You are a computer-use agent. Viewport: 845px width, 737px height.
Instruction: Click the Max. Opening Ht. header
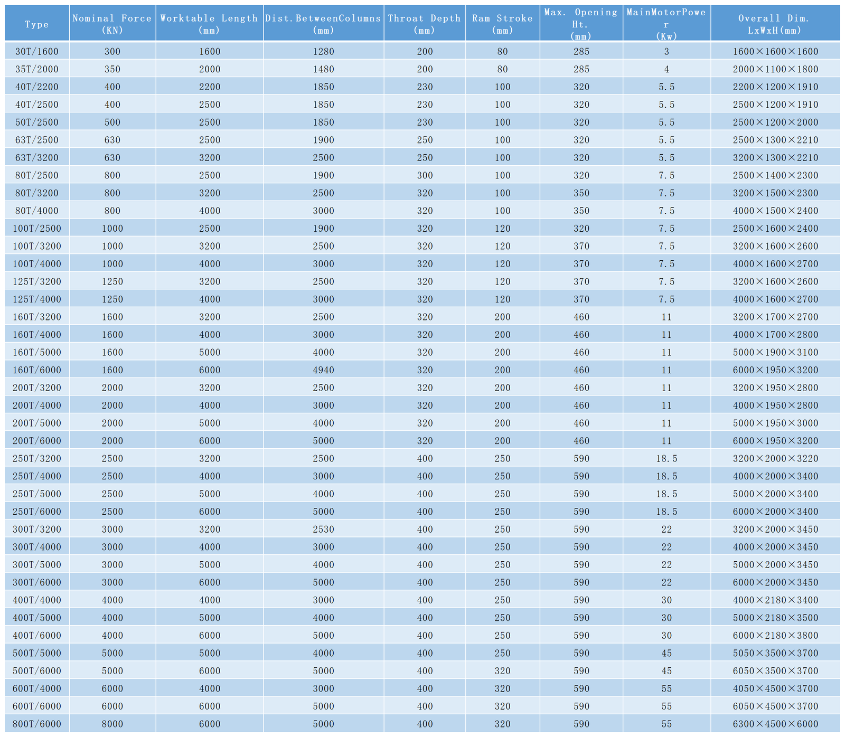click(581, 24)
